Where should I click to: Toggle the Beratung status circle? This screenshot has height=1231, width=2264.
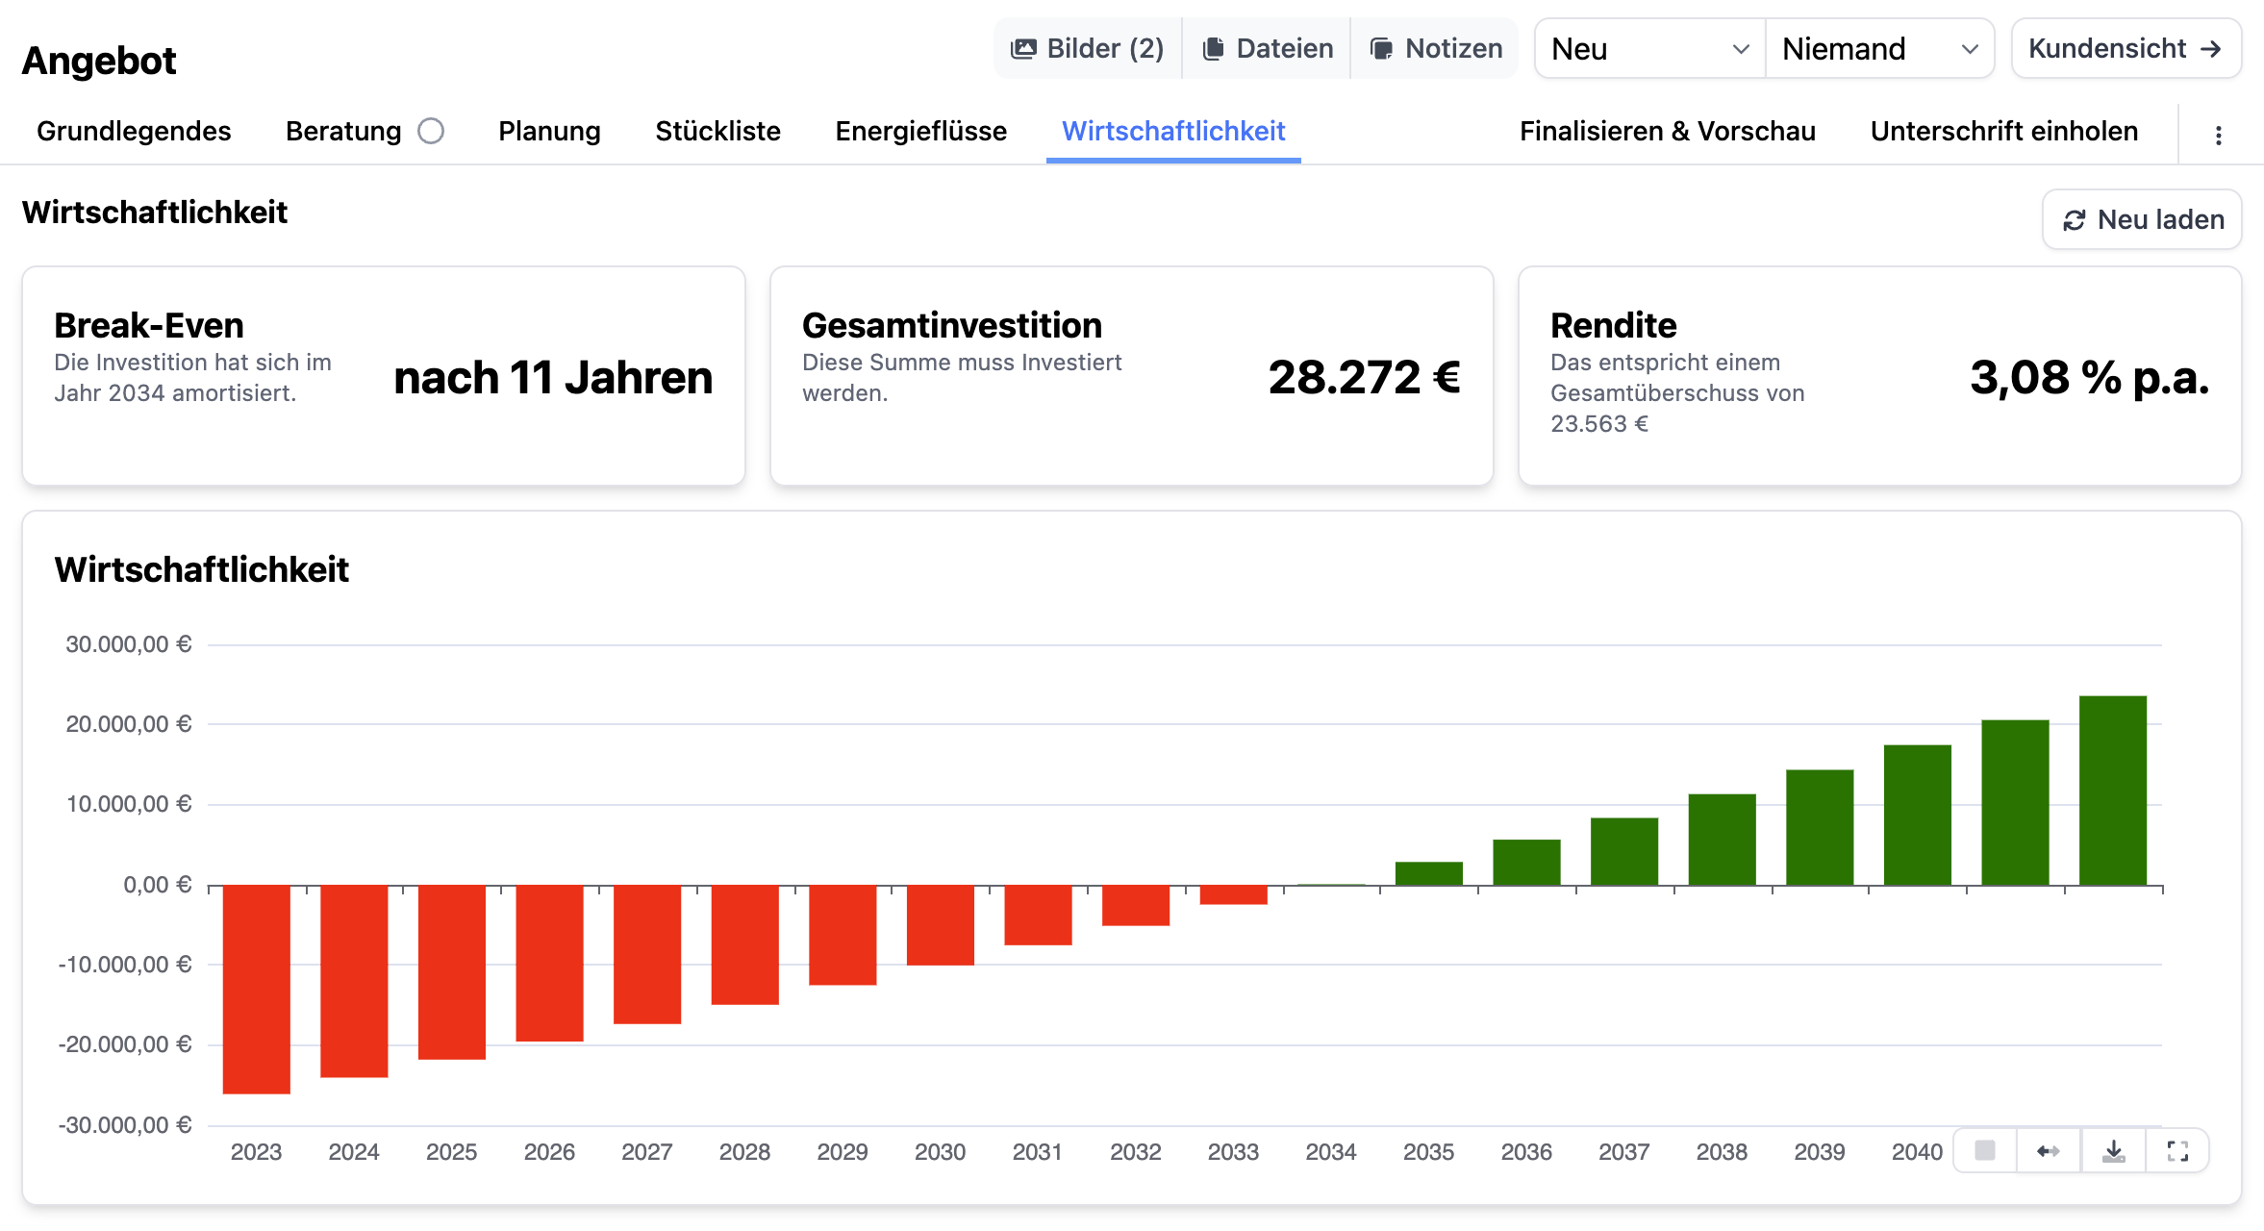[x=431, y=131]
